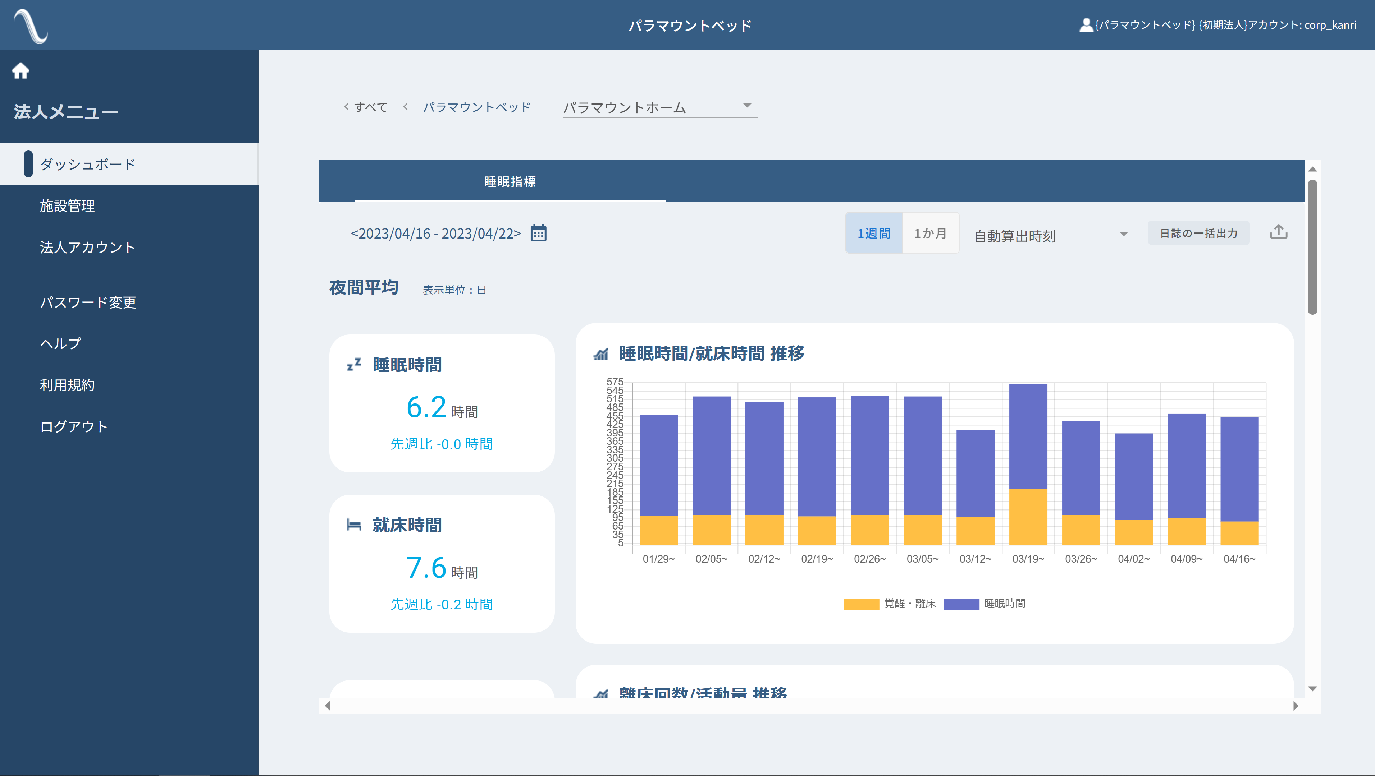Image resolution: width=1375 pixels, height=776 pixels.
Task: Open 施設管理 menu item
Action: click(67, 206)
